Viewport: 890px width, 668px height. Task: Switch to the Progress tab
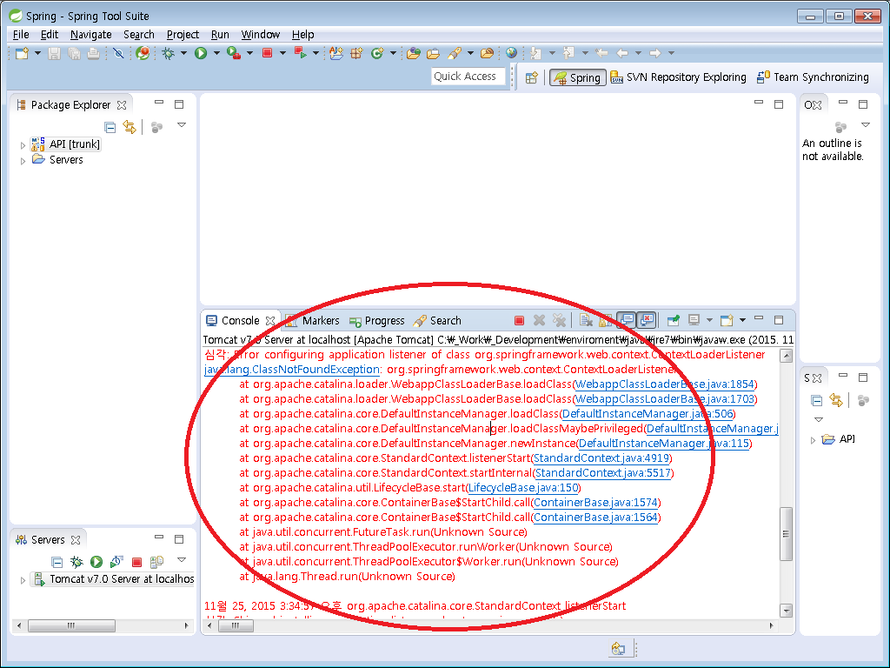[377, 321]
